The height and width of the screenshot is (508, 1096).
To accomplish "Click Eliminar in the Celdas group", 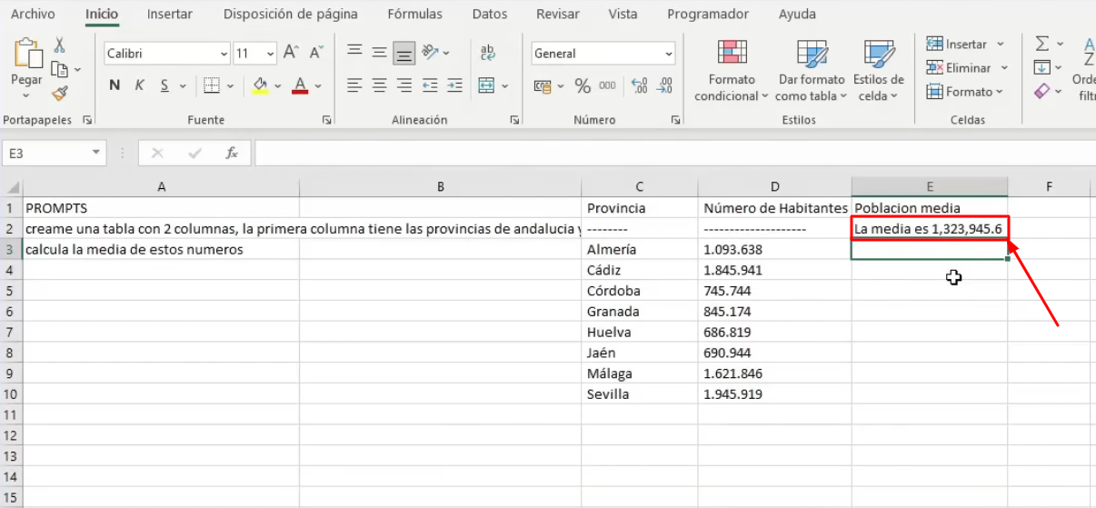I will click(x=967, y=68).
